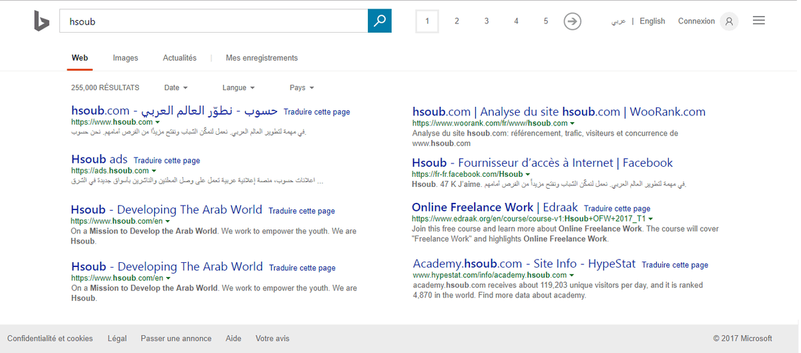Click the magnifier search button
This screenshot has height=353, width=801.
coord(380,21)
